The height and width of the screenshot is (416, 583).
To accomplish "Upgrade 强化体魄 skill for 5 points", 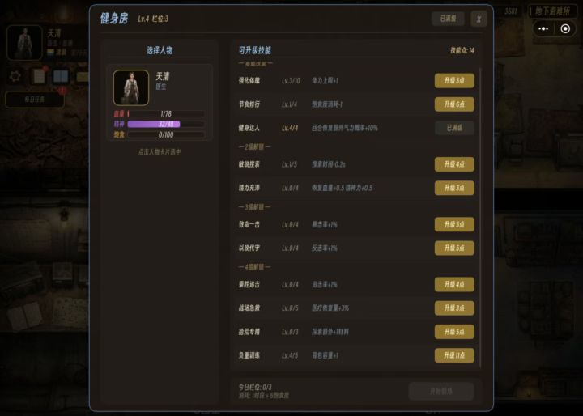I will tap(454, 80).
